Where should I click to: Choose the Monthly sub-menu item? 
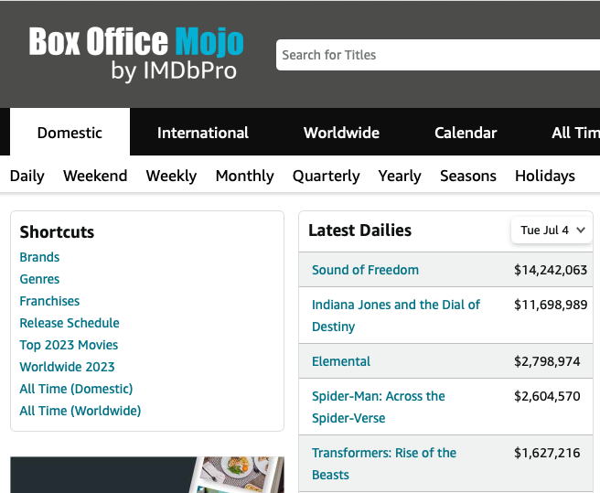tap(244, 176)
